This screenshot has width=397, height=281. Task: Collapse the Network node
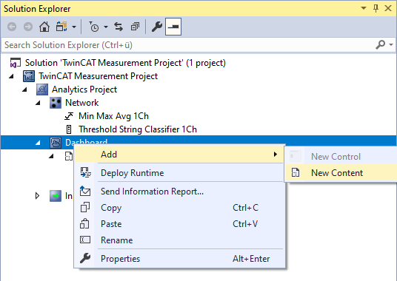pos(38,103)
